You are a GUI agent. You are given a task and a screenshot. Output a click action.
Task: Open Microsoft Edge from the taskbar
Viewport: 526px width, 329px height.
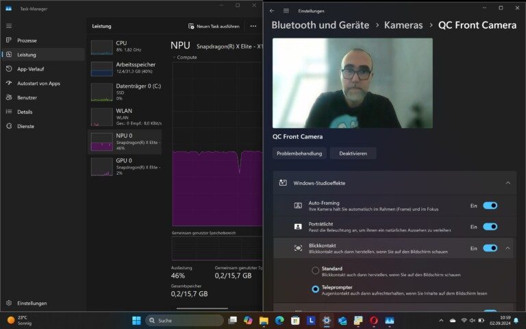coord(279,321)
